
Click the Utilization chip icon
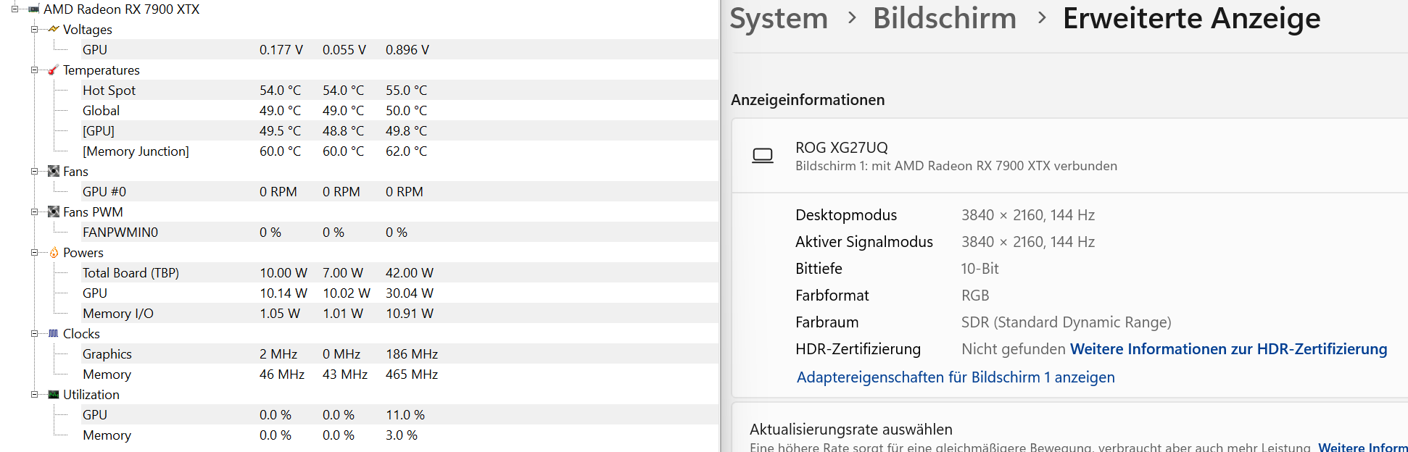click(x=54, y=395)
